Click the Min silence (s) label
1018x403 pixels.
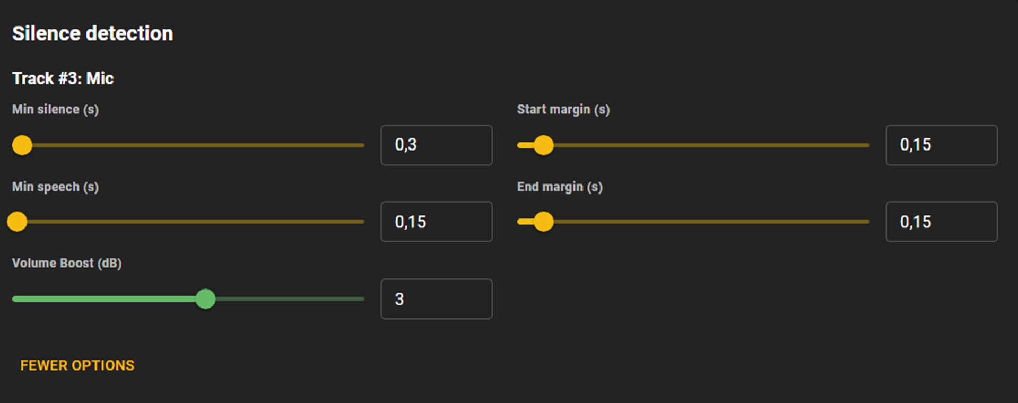[x=55, y=109]
